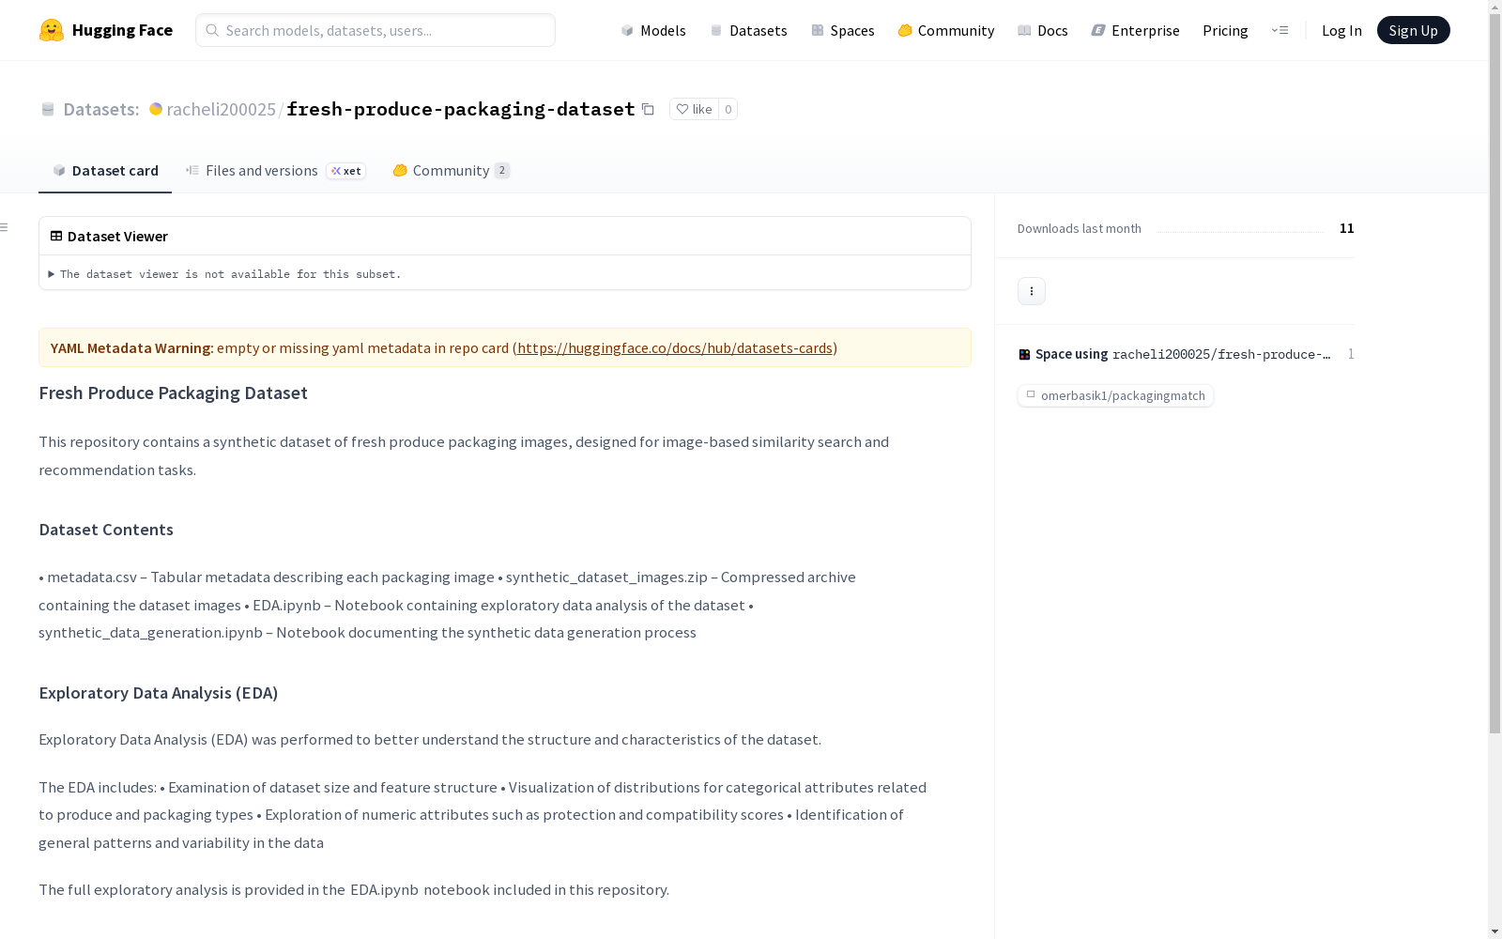Open the three-dot options menu in sidebar
The width and height of the screenshot is (1502, 939).
1031,291
